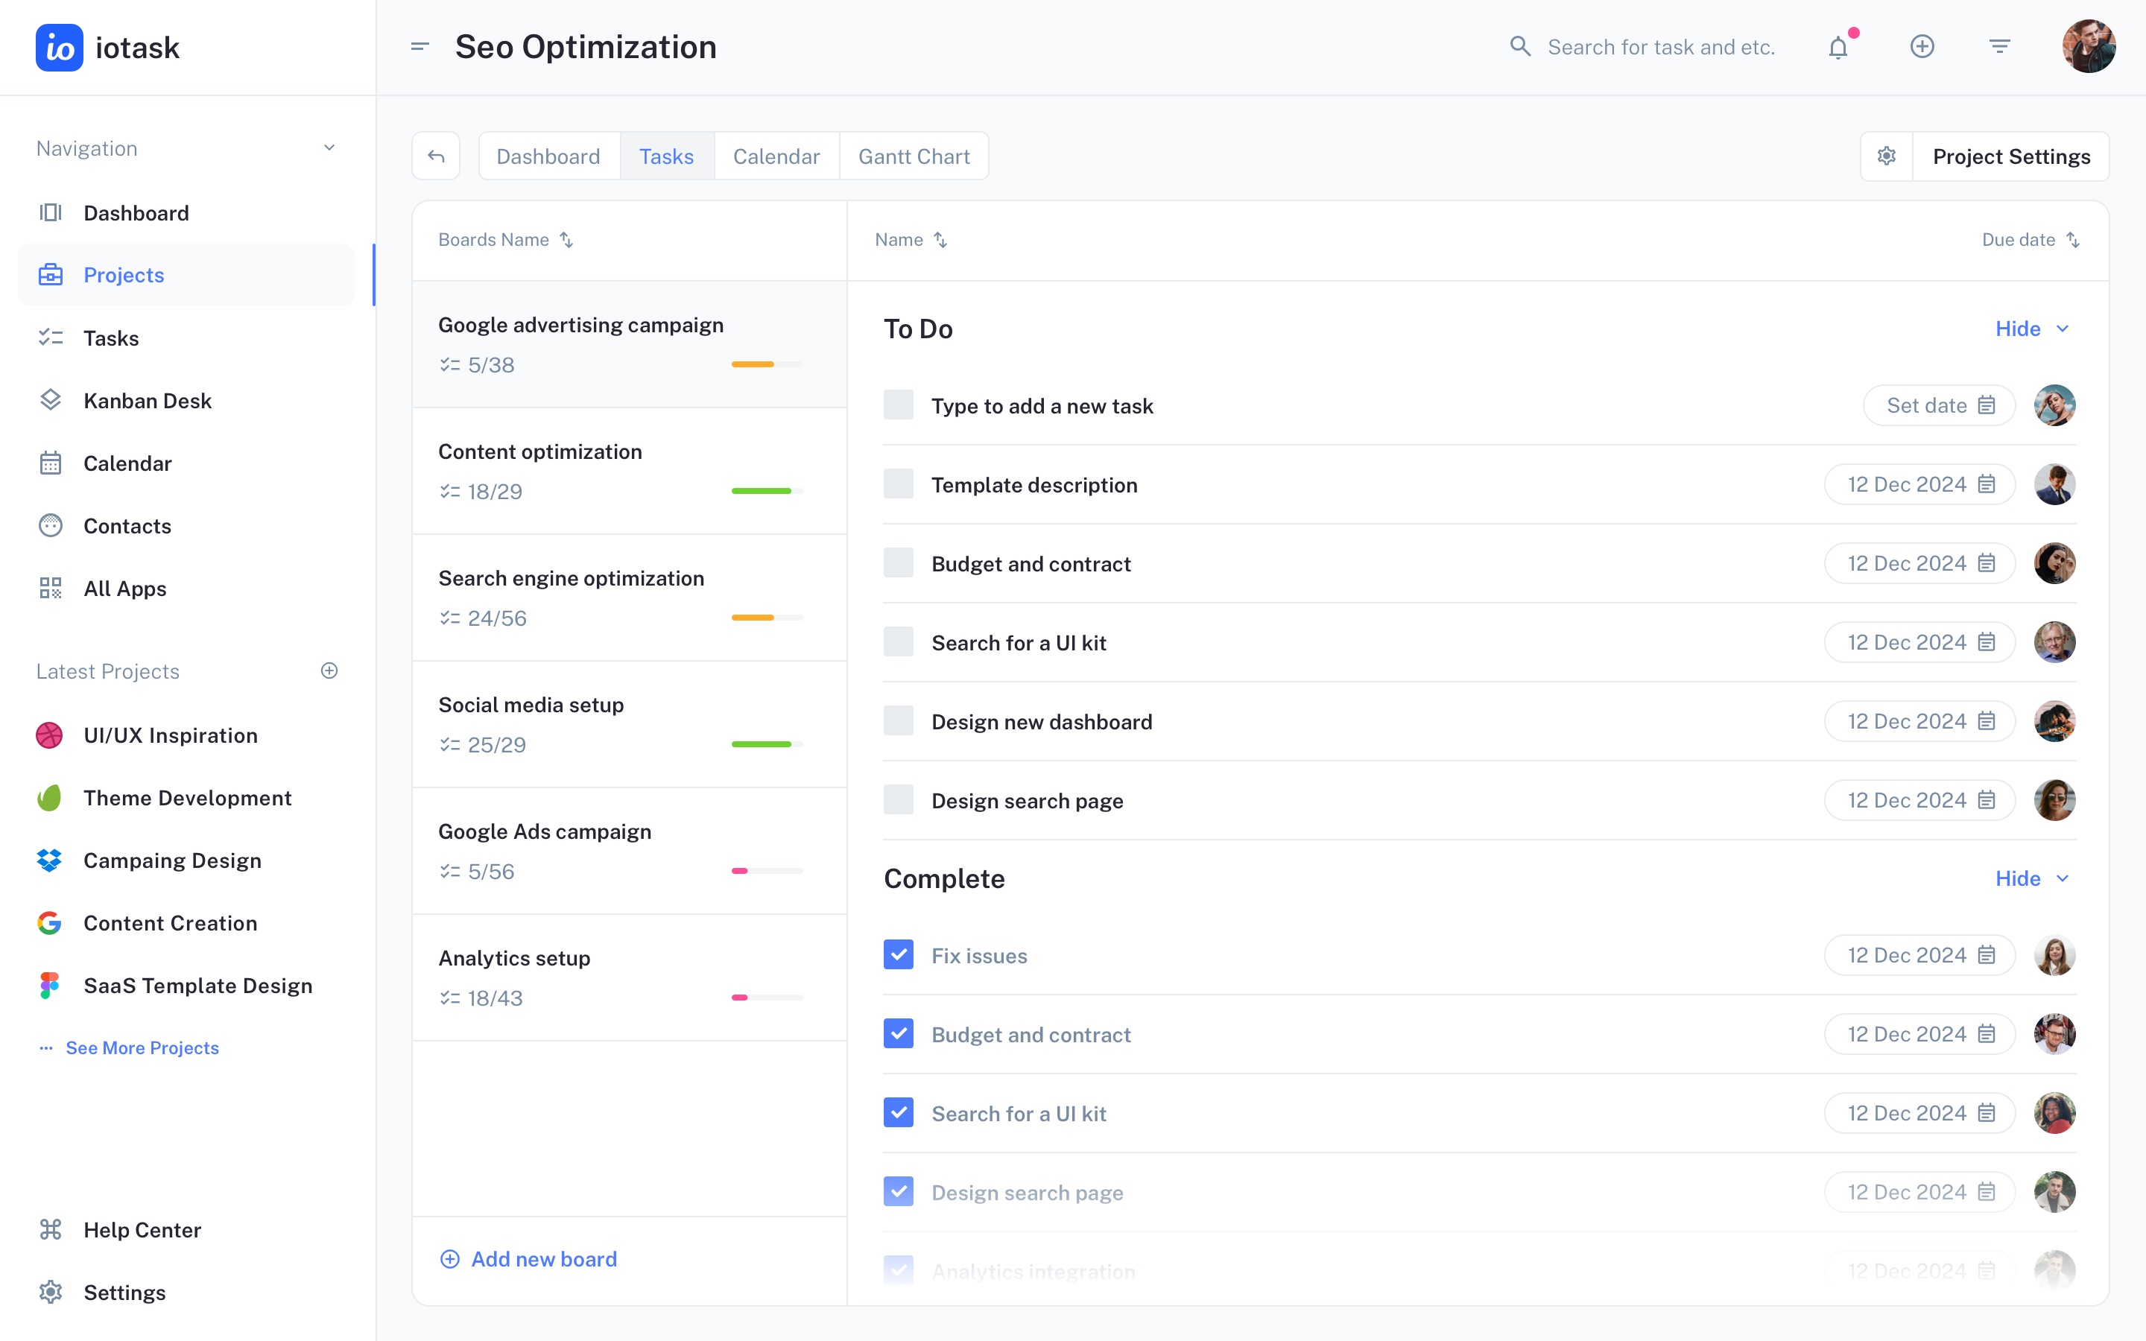Switch to the Gantt Chart tab
Screen dimensions: 2146x1341
(914, 157)
